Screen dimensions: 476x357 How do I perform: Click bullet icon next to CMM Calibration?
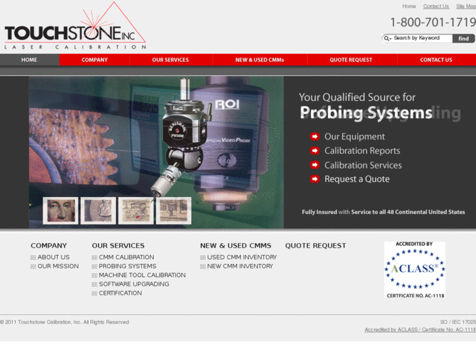pyautogui.click(x=94, y=257)
